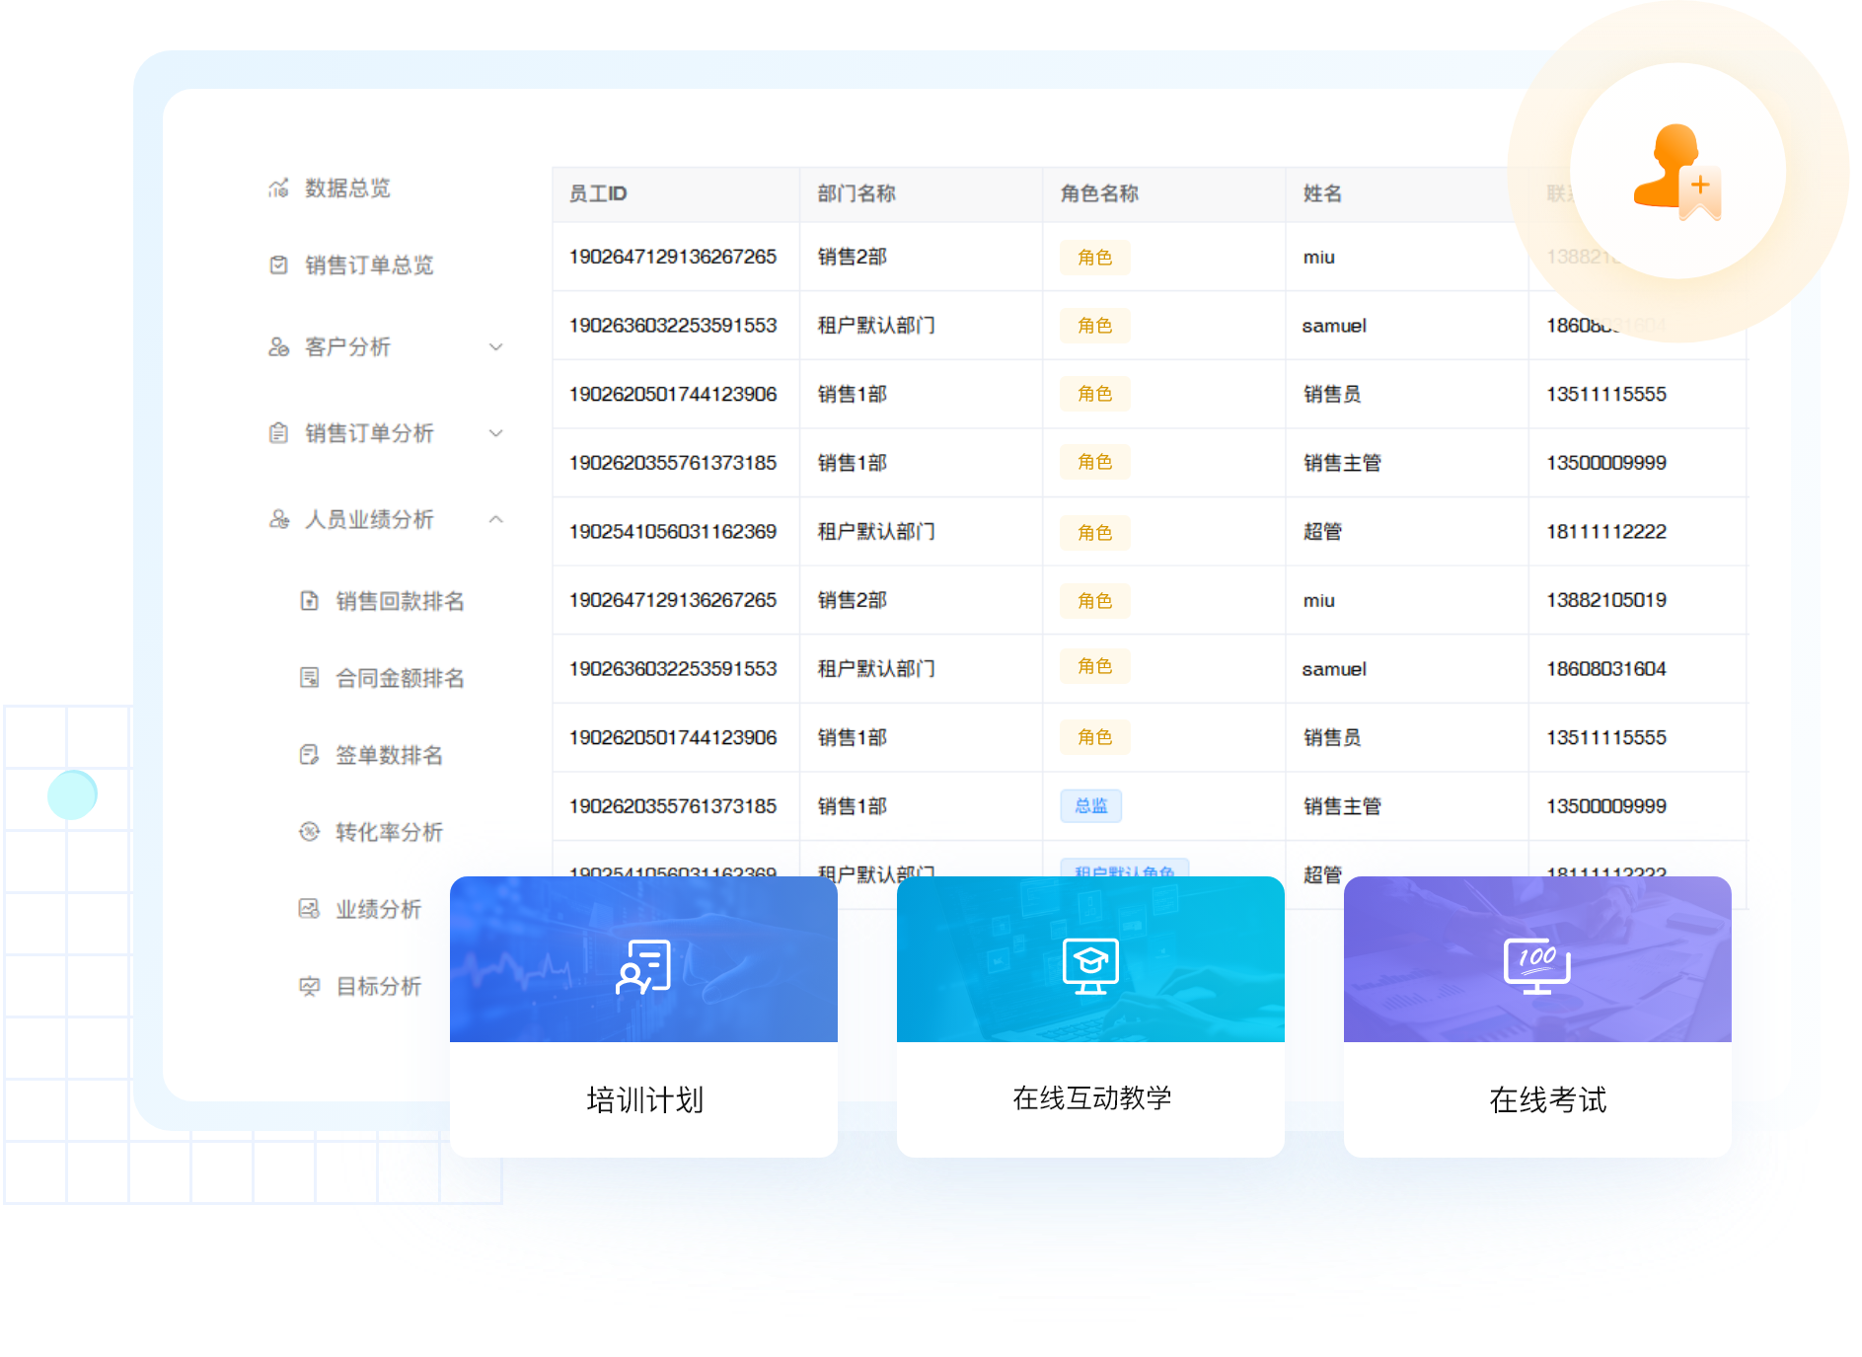
Task: Click the blue 总监 role tag
Action: coord(1090,805)
